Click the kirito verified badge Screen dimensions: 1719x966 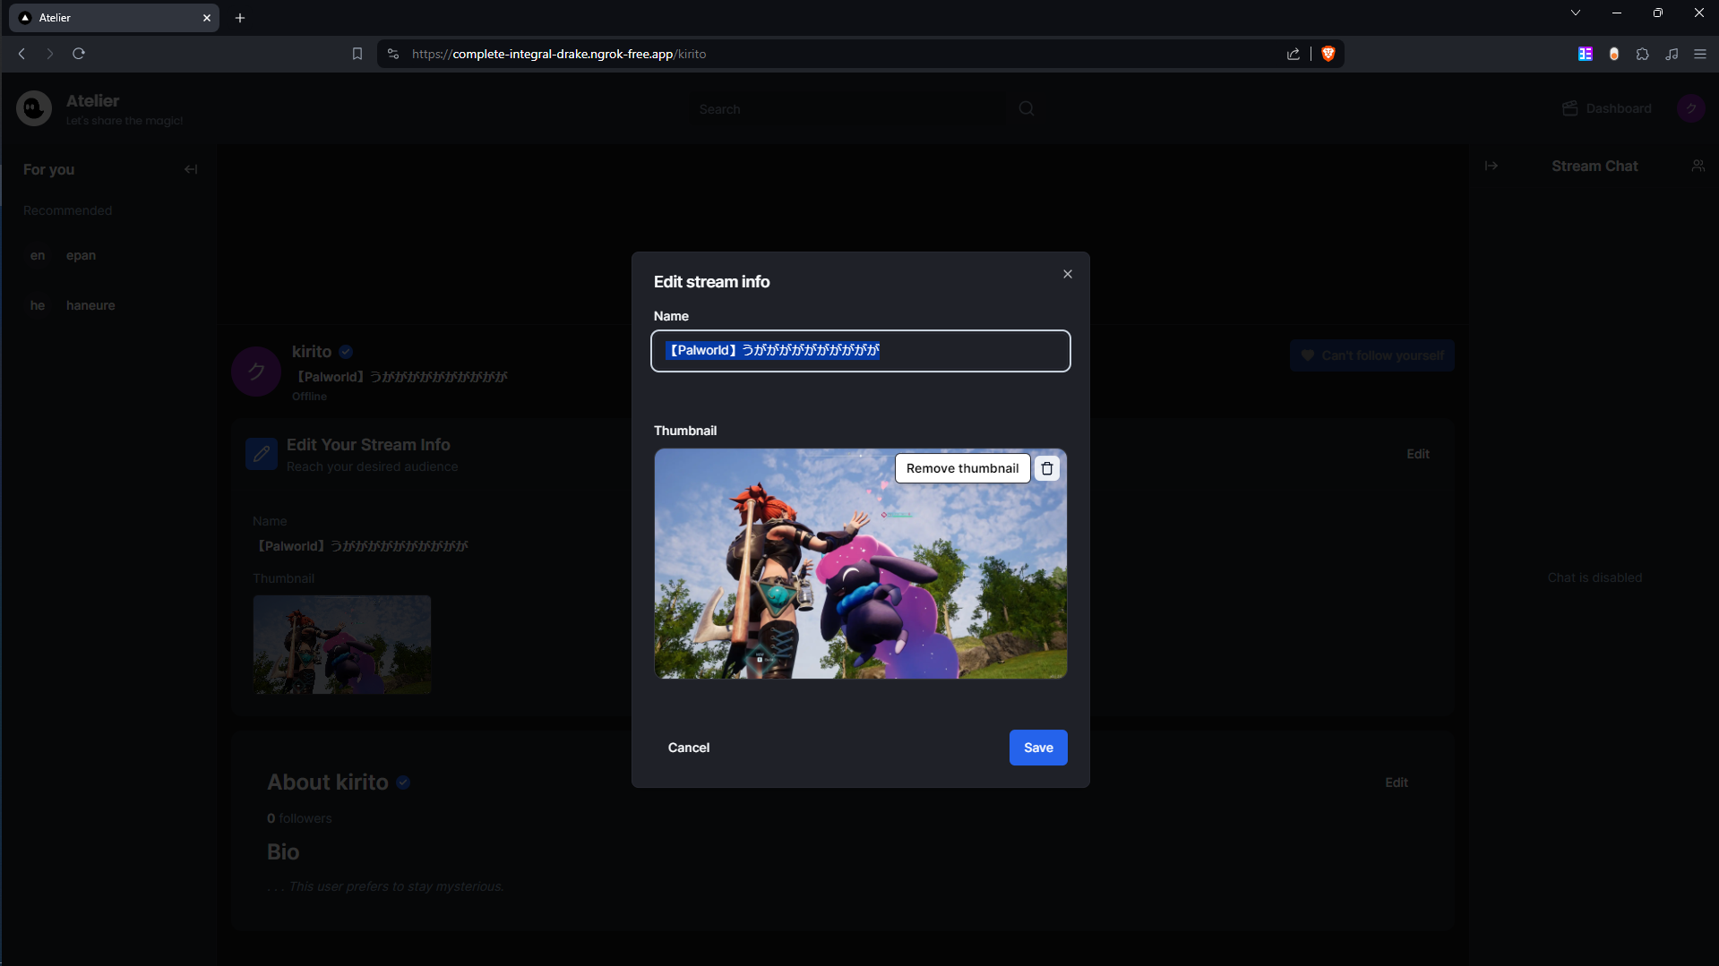(x=346, y=352)
